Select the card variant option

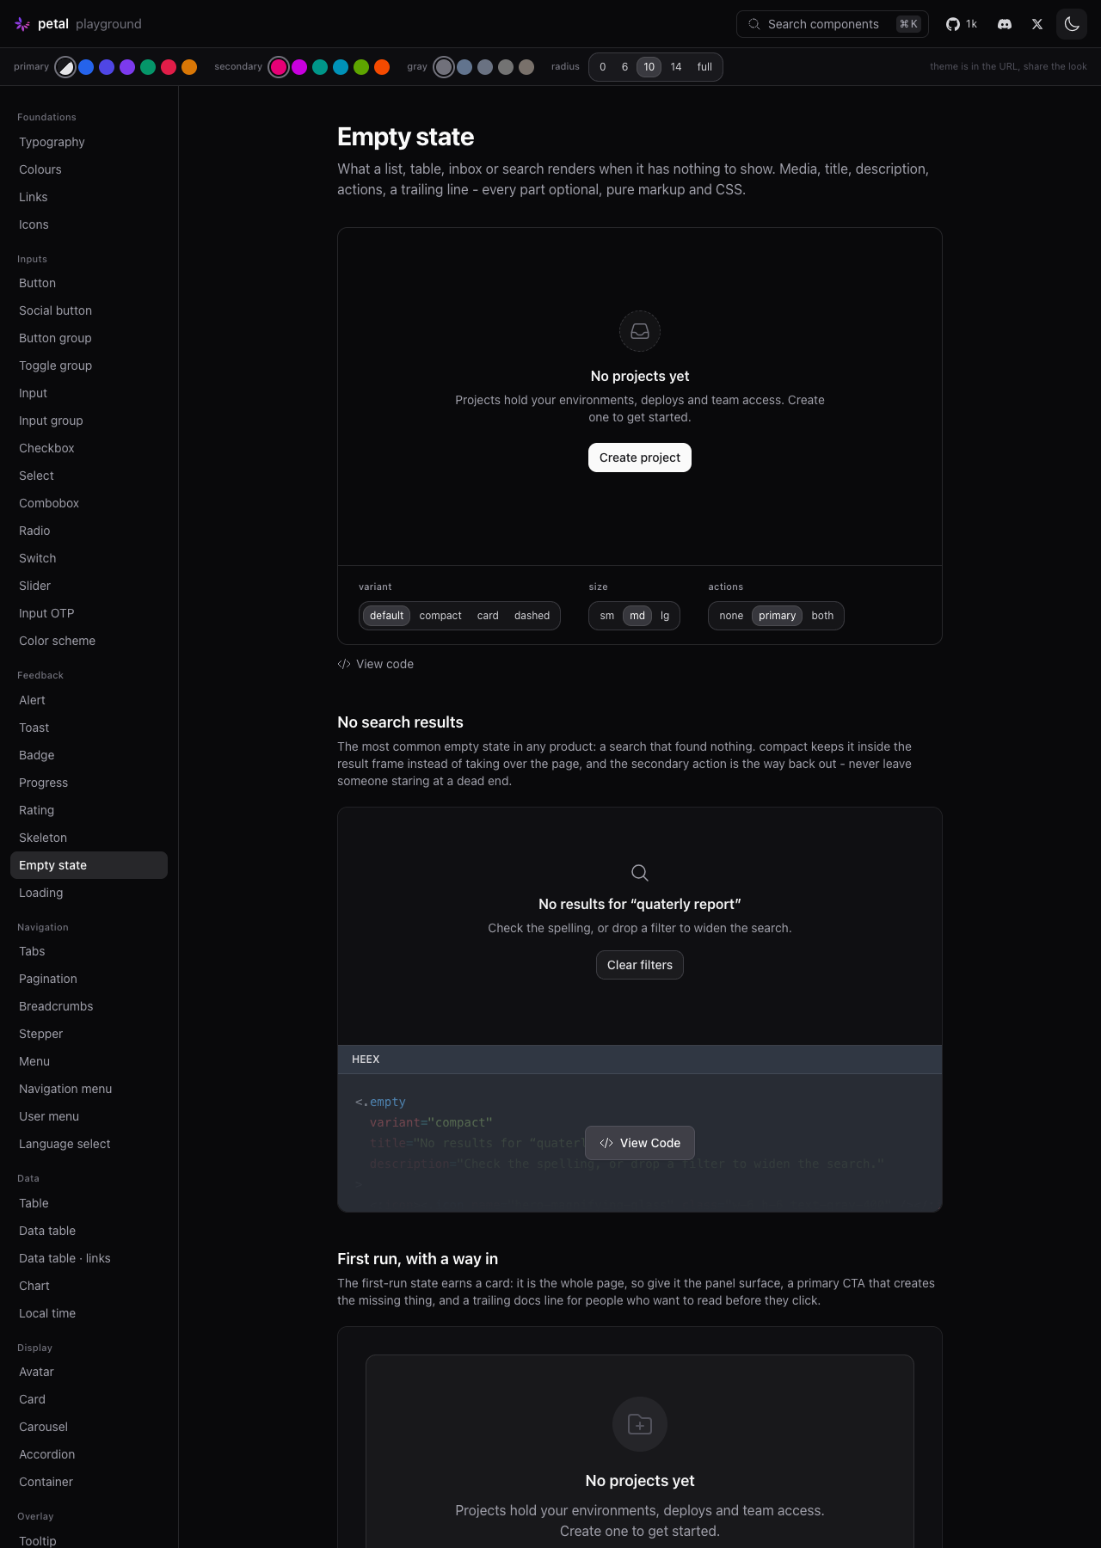tap(488, 616)
